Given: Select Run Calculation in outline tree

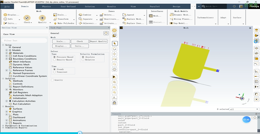Looking at the screenshot, I should click(22, 104).
